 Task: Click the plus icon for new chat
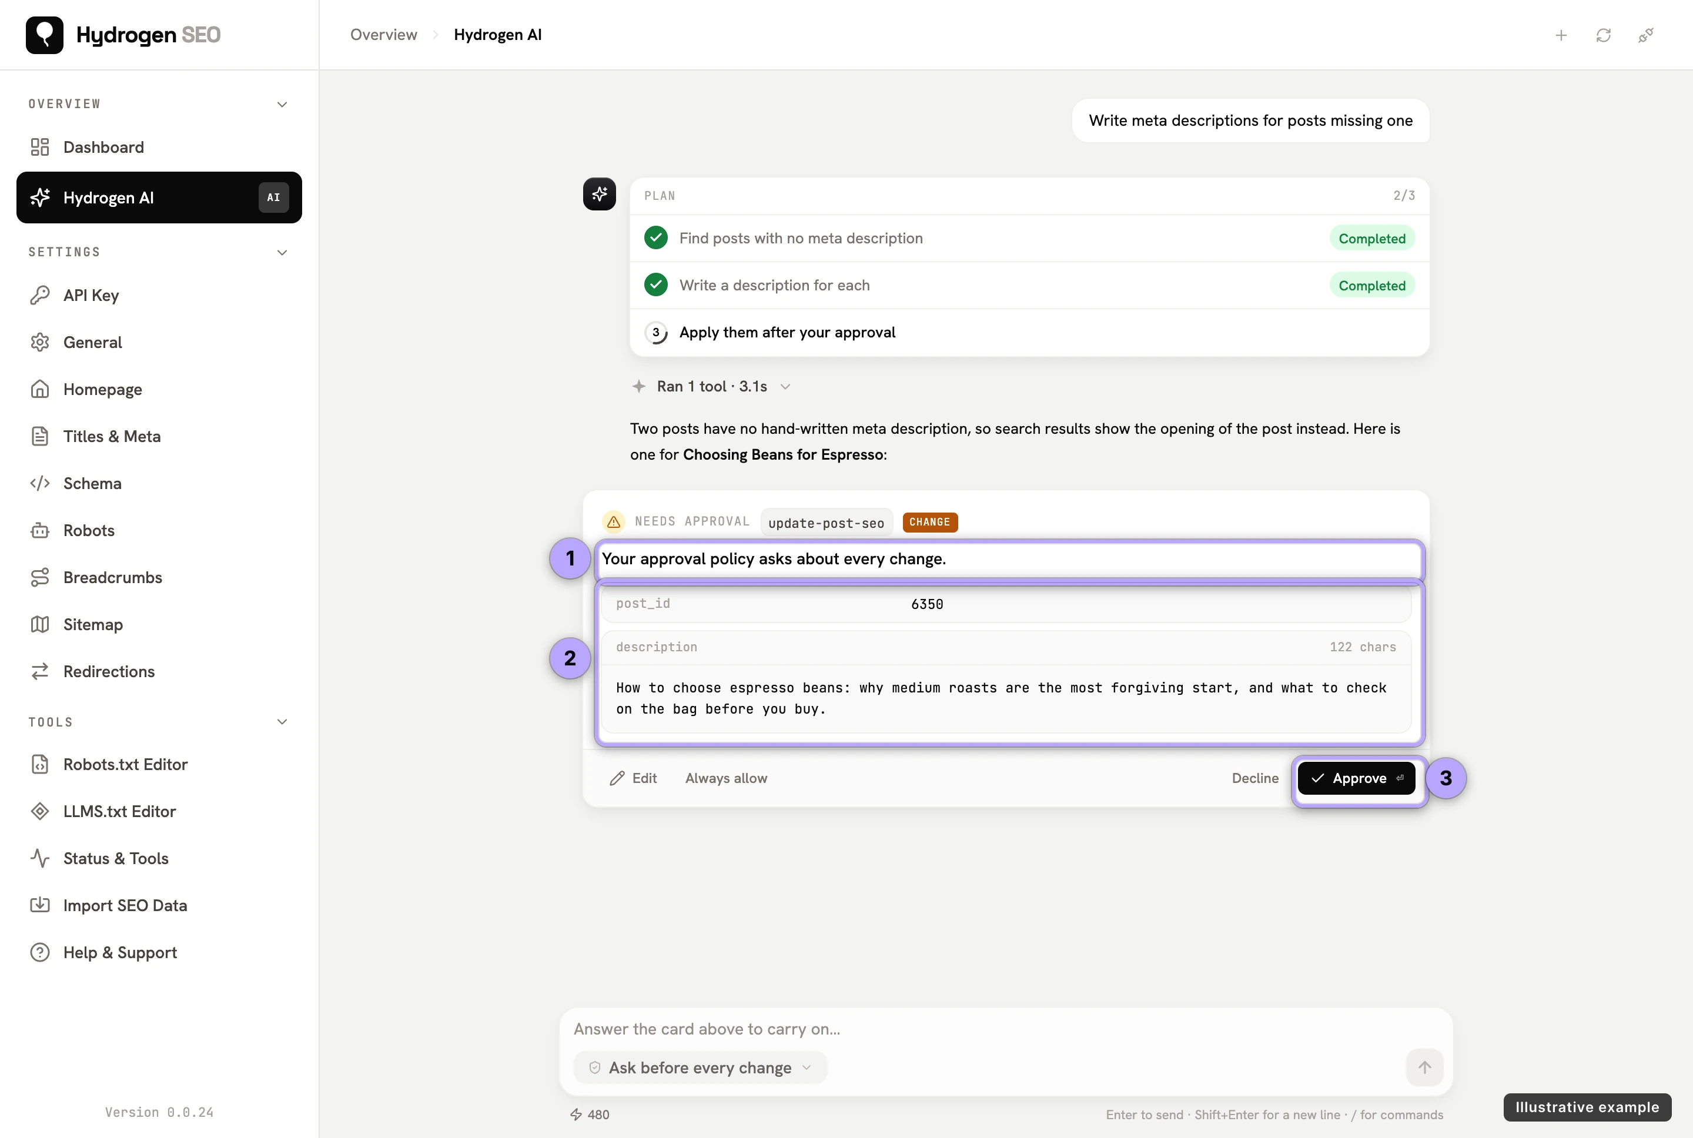tap(1561, 35)
